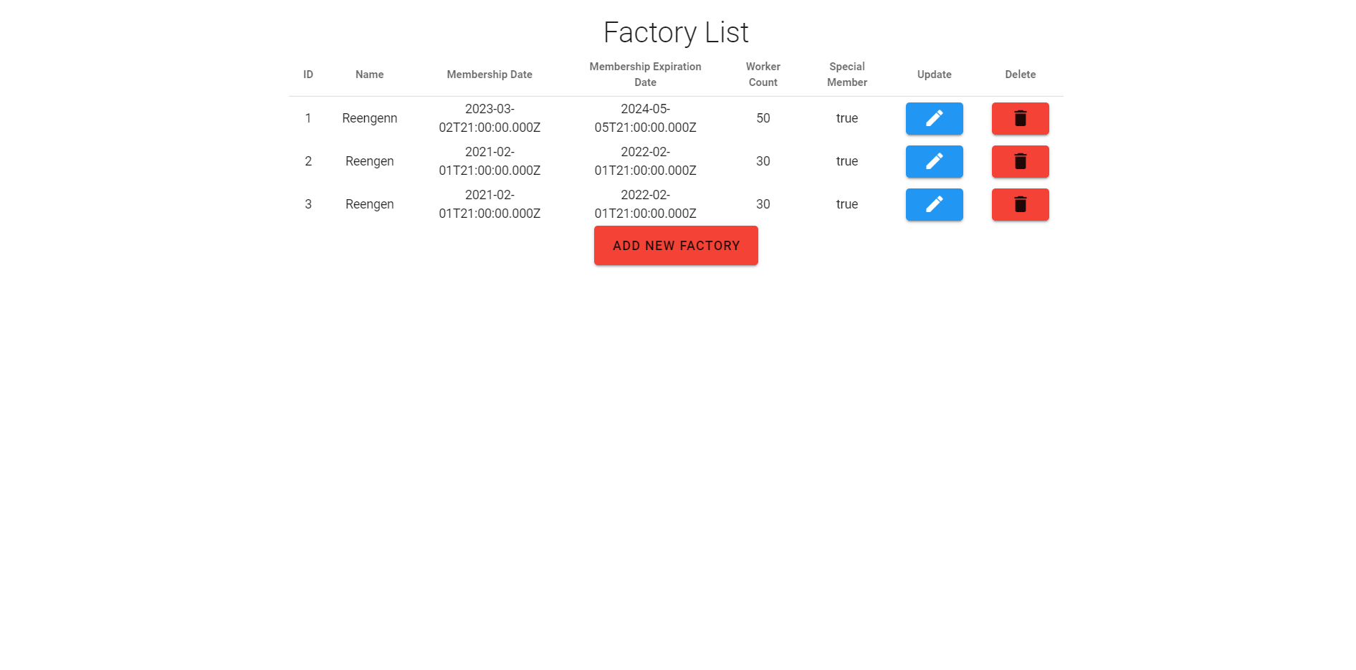1356x670 pixels.
Task: Click the Reengenn name in the first row
Action: (x=369, y=118)
